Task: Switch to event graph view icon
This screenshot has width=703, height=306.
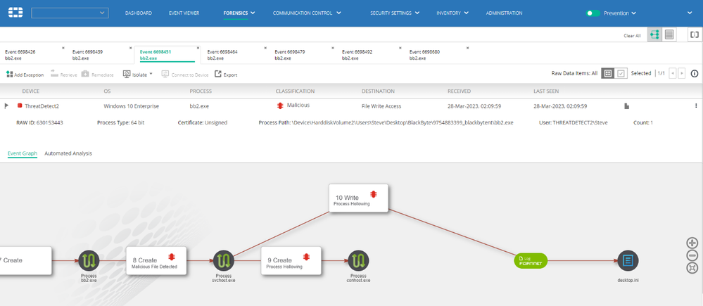Action: click(x=654, y=34)
